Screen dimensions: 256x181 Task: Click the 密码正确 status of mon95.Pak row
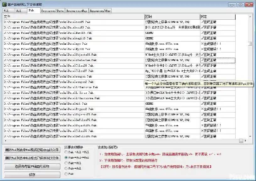tap(218, 22)
